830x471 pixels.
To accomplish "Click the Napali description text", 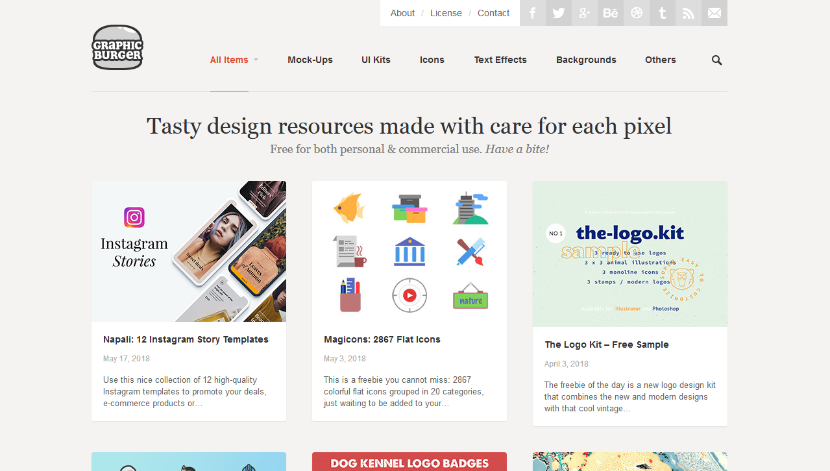I will coord(185,392).
